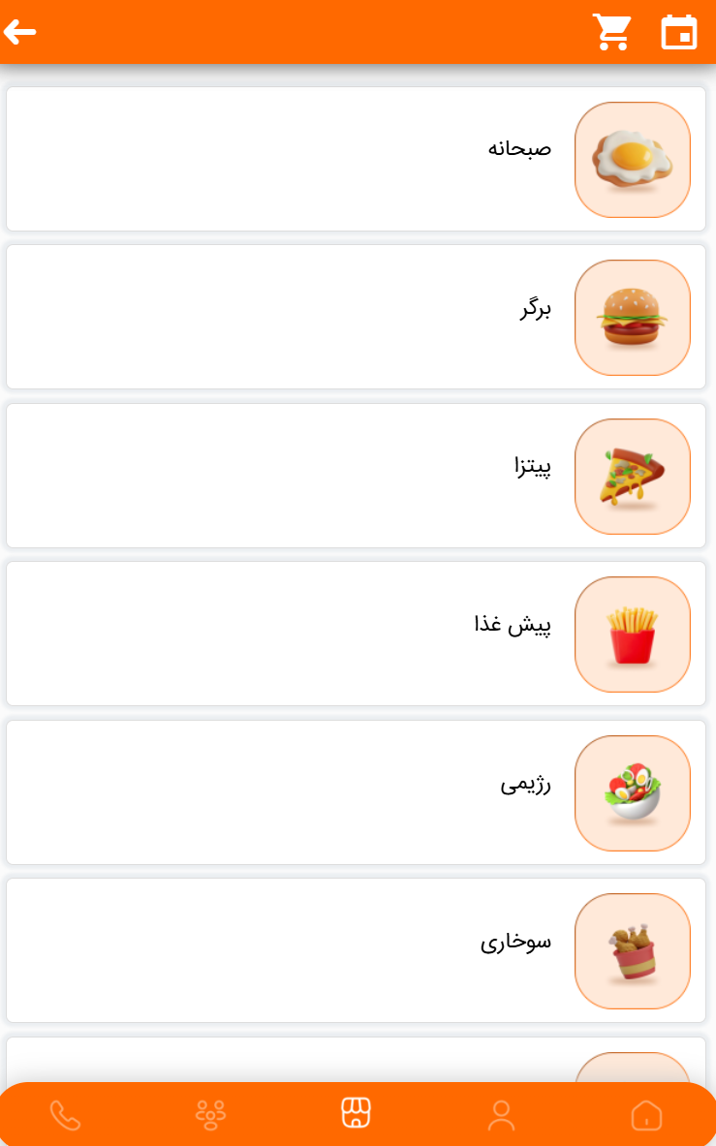Click the fried egg breakfast icon
This screenshot has width=716, height=1146.
tap(632, 160)
